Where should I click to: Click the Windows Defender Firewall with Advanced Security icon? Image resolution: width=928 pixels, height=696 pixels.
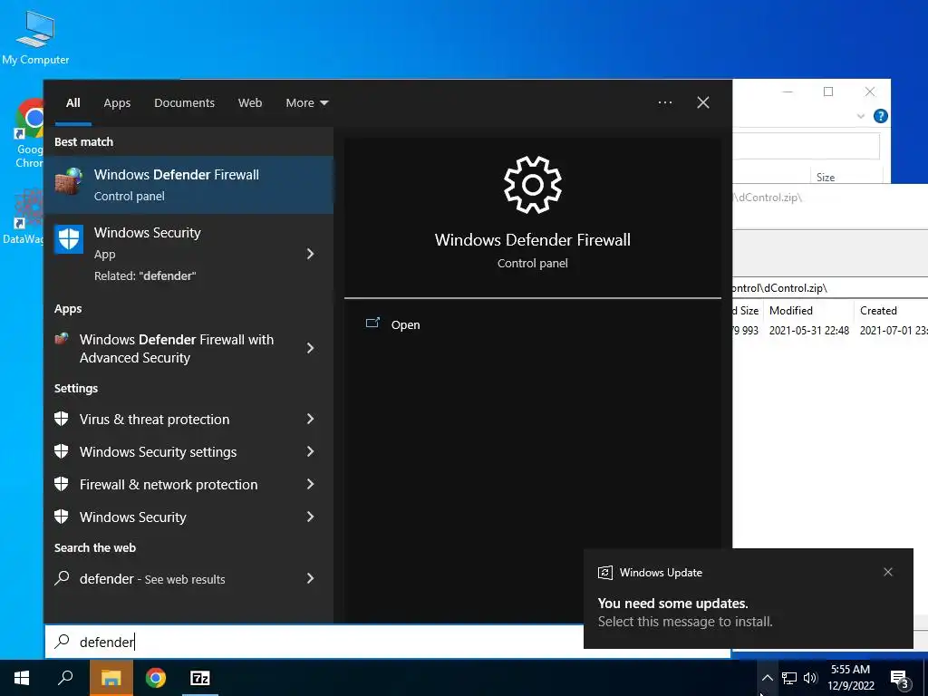[62, 339]
